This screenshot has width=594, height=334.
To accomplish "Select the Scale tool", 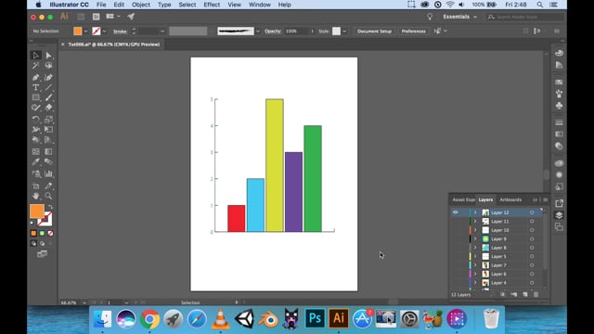I will [x=48, y=120].
